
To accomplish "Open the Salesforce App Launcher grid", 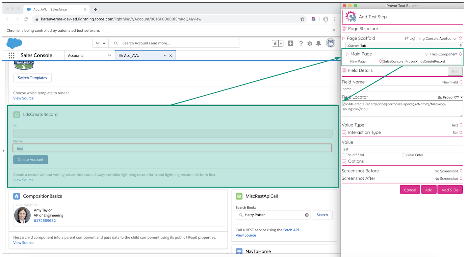I will tap(11, 55).
